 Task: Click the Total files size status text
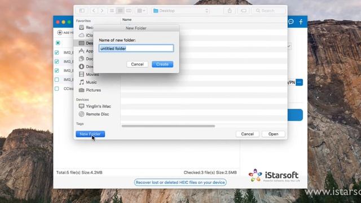(x=79, y=173)
